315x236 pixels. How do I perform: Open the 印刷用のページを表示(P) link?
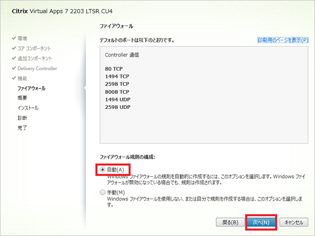[x=283, y=40]
